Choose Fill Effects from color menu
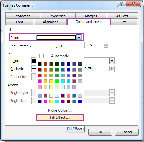Screen dimensions: 144x142 tap(60, 117)
